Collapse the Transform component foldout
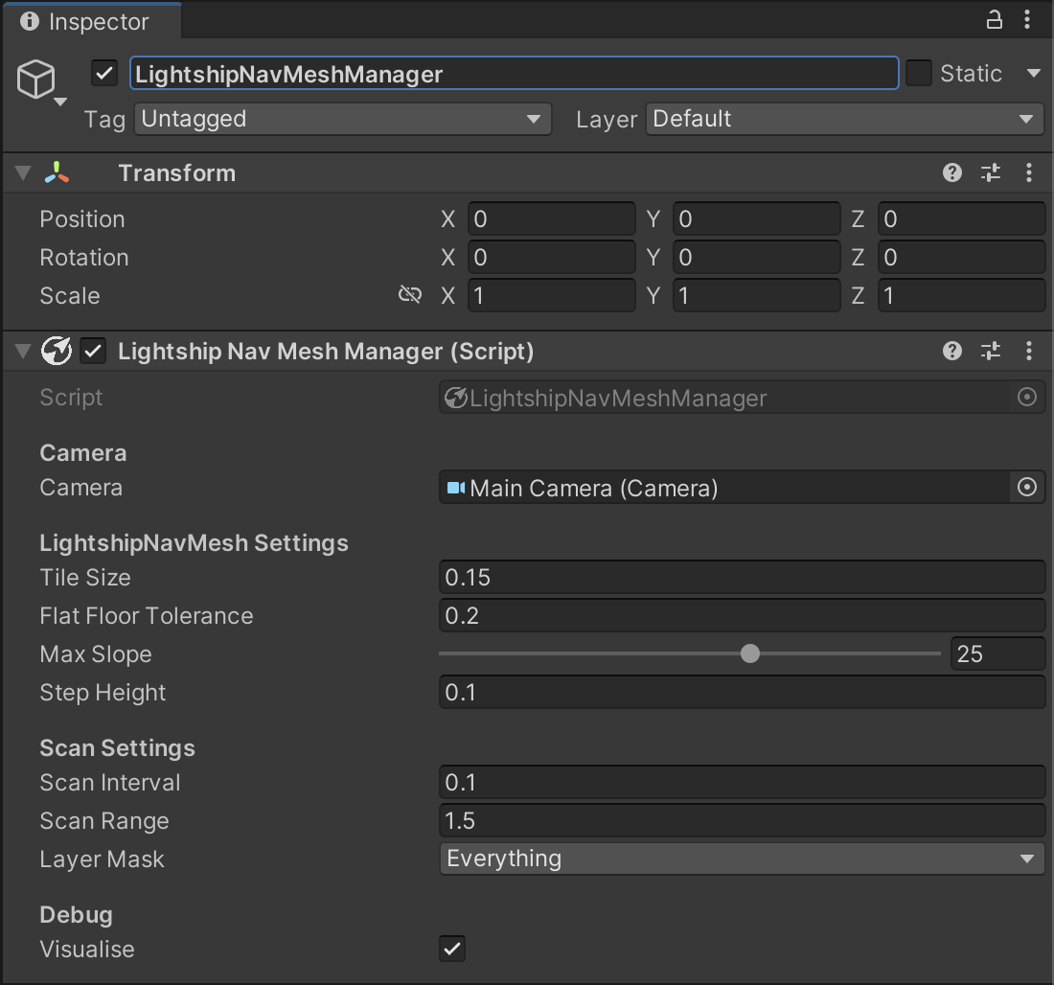 (x=23, y=172)
